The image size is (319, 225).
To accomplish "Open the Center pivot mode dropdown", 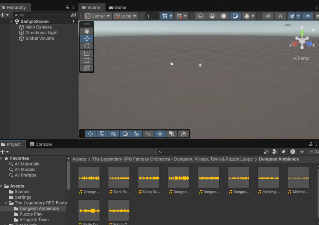I will point(98,16).
